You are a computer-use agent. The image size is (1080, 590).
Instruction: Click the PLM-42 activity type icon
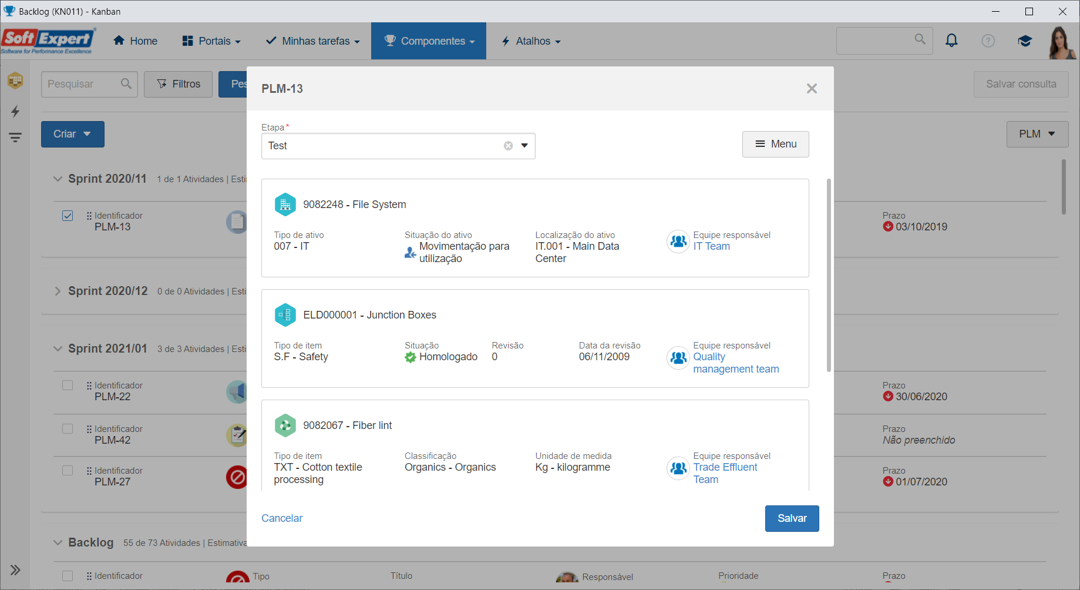tap(237, 435)
